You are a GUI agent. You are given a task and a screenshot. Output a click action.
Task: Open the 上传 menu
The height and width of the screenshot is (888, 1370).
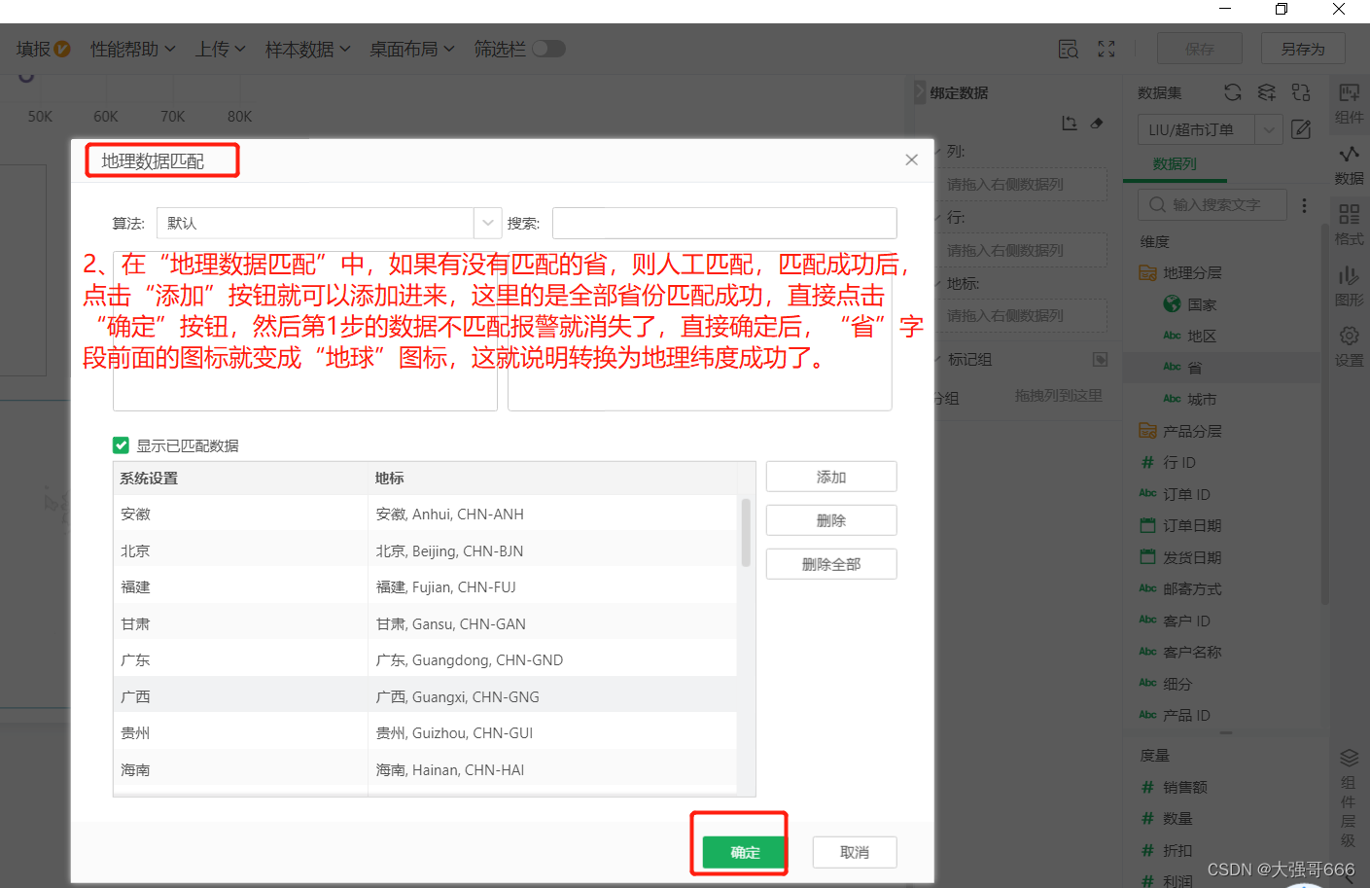point(220,49)
